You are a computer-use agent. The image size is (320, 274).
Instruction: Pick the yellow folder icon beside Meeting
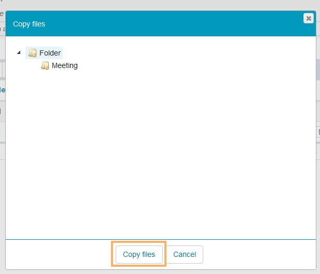(45, 65)
